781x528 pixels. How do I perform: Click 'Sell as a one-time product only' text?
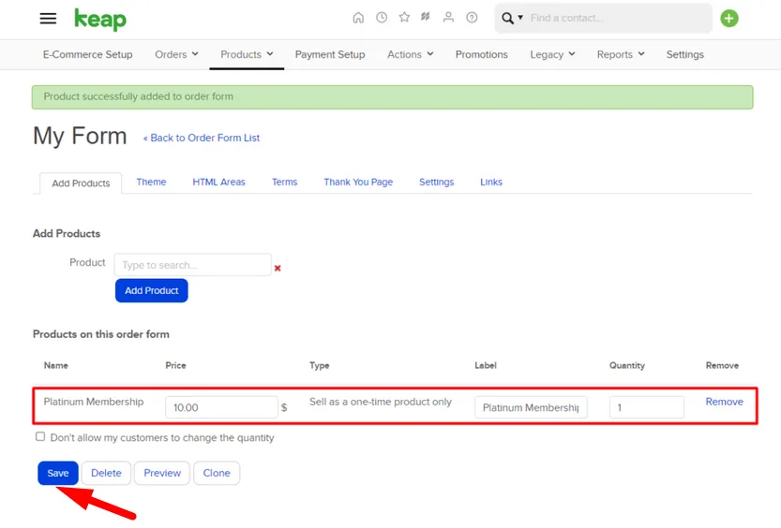click(x=381, y=402)
